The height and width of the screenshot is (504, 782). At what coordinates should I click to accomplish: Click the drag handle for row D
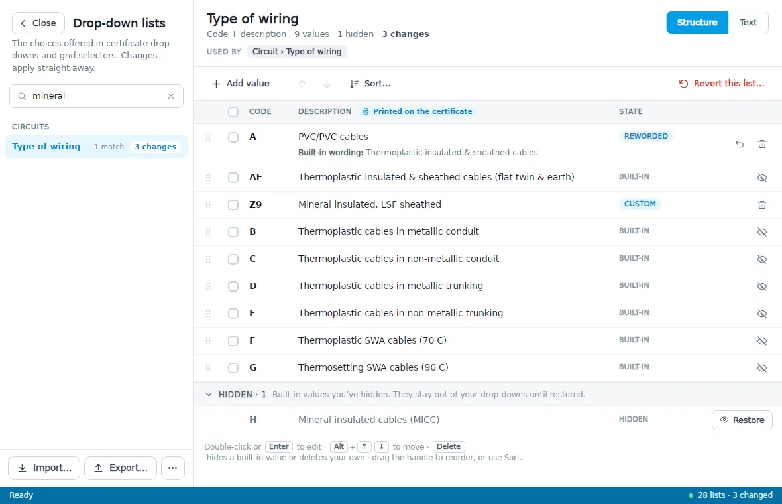click(x=208, y=286)
